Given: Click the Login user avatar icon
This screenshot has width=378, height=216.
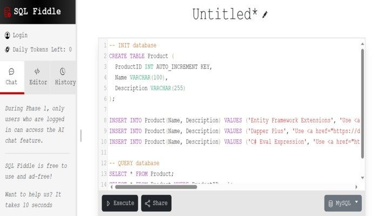Looking at the screenshot, I should 8,36.
